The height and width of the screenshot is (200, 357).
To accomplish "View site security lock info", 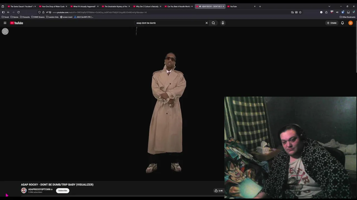I will (43, 12).
